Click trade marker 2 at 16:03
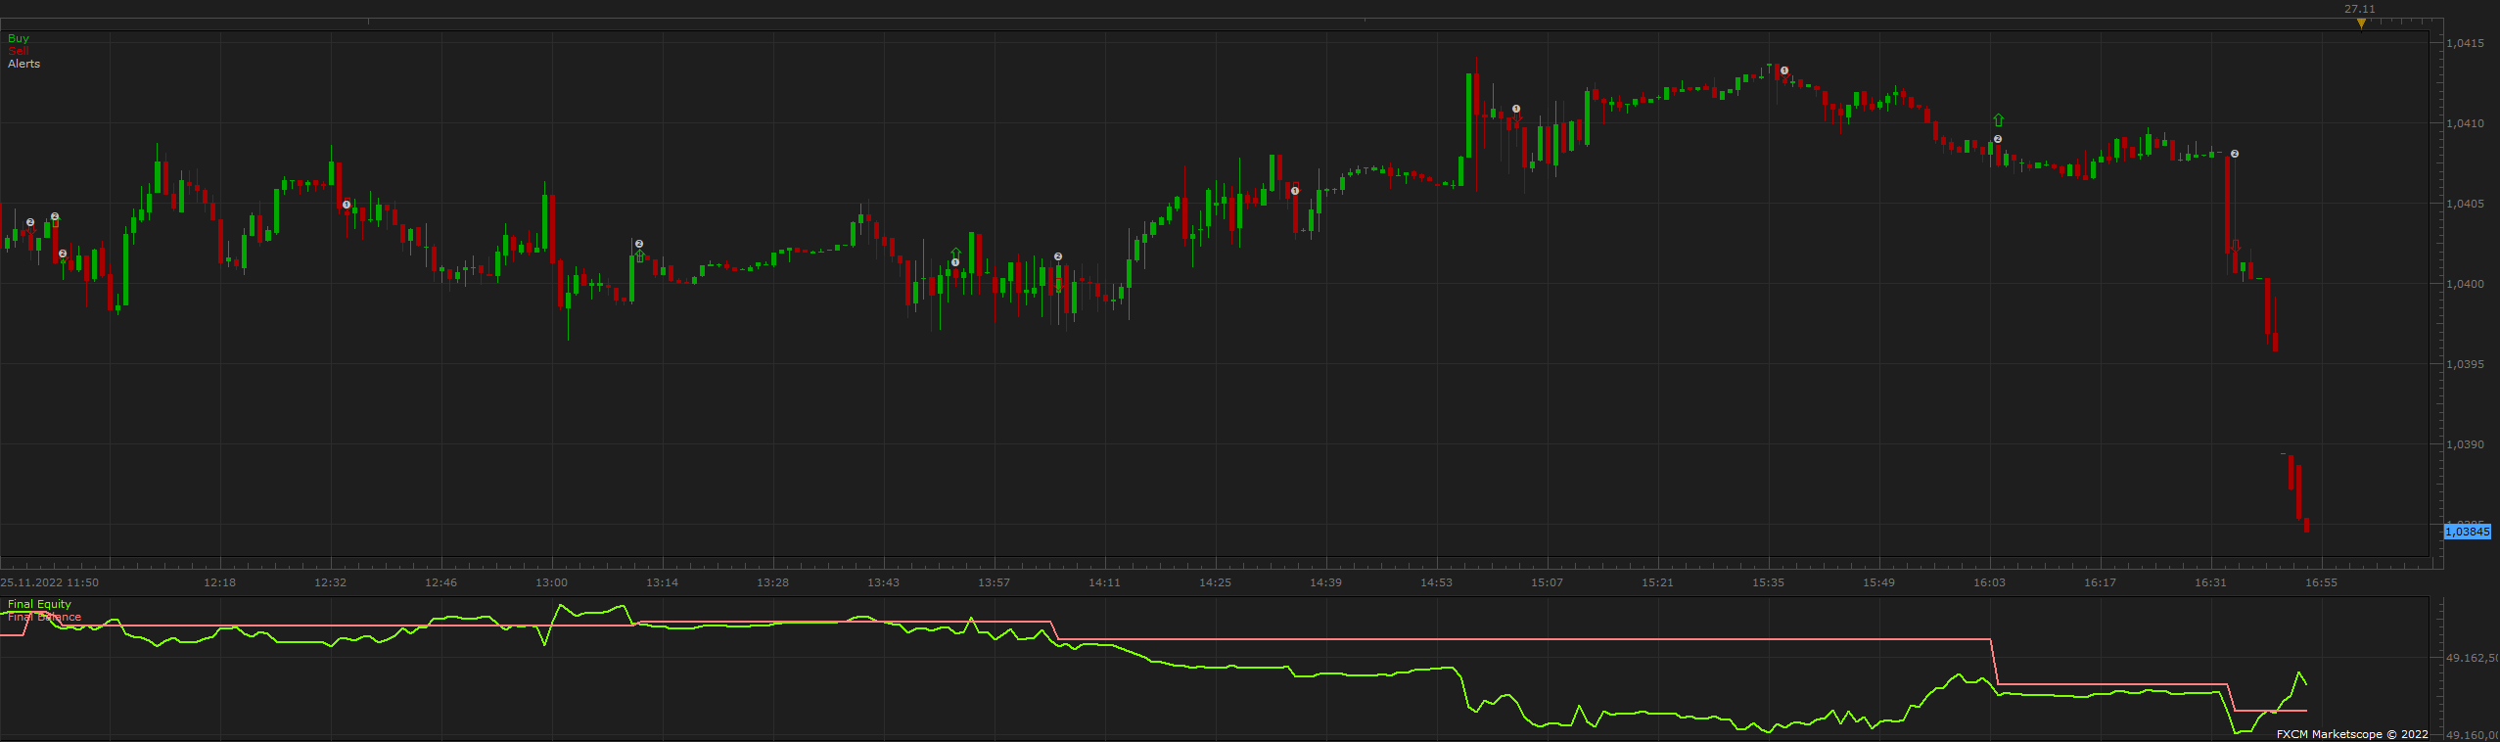2500x742 pixels. (x=1998, y=139)
